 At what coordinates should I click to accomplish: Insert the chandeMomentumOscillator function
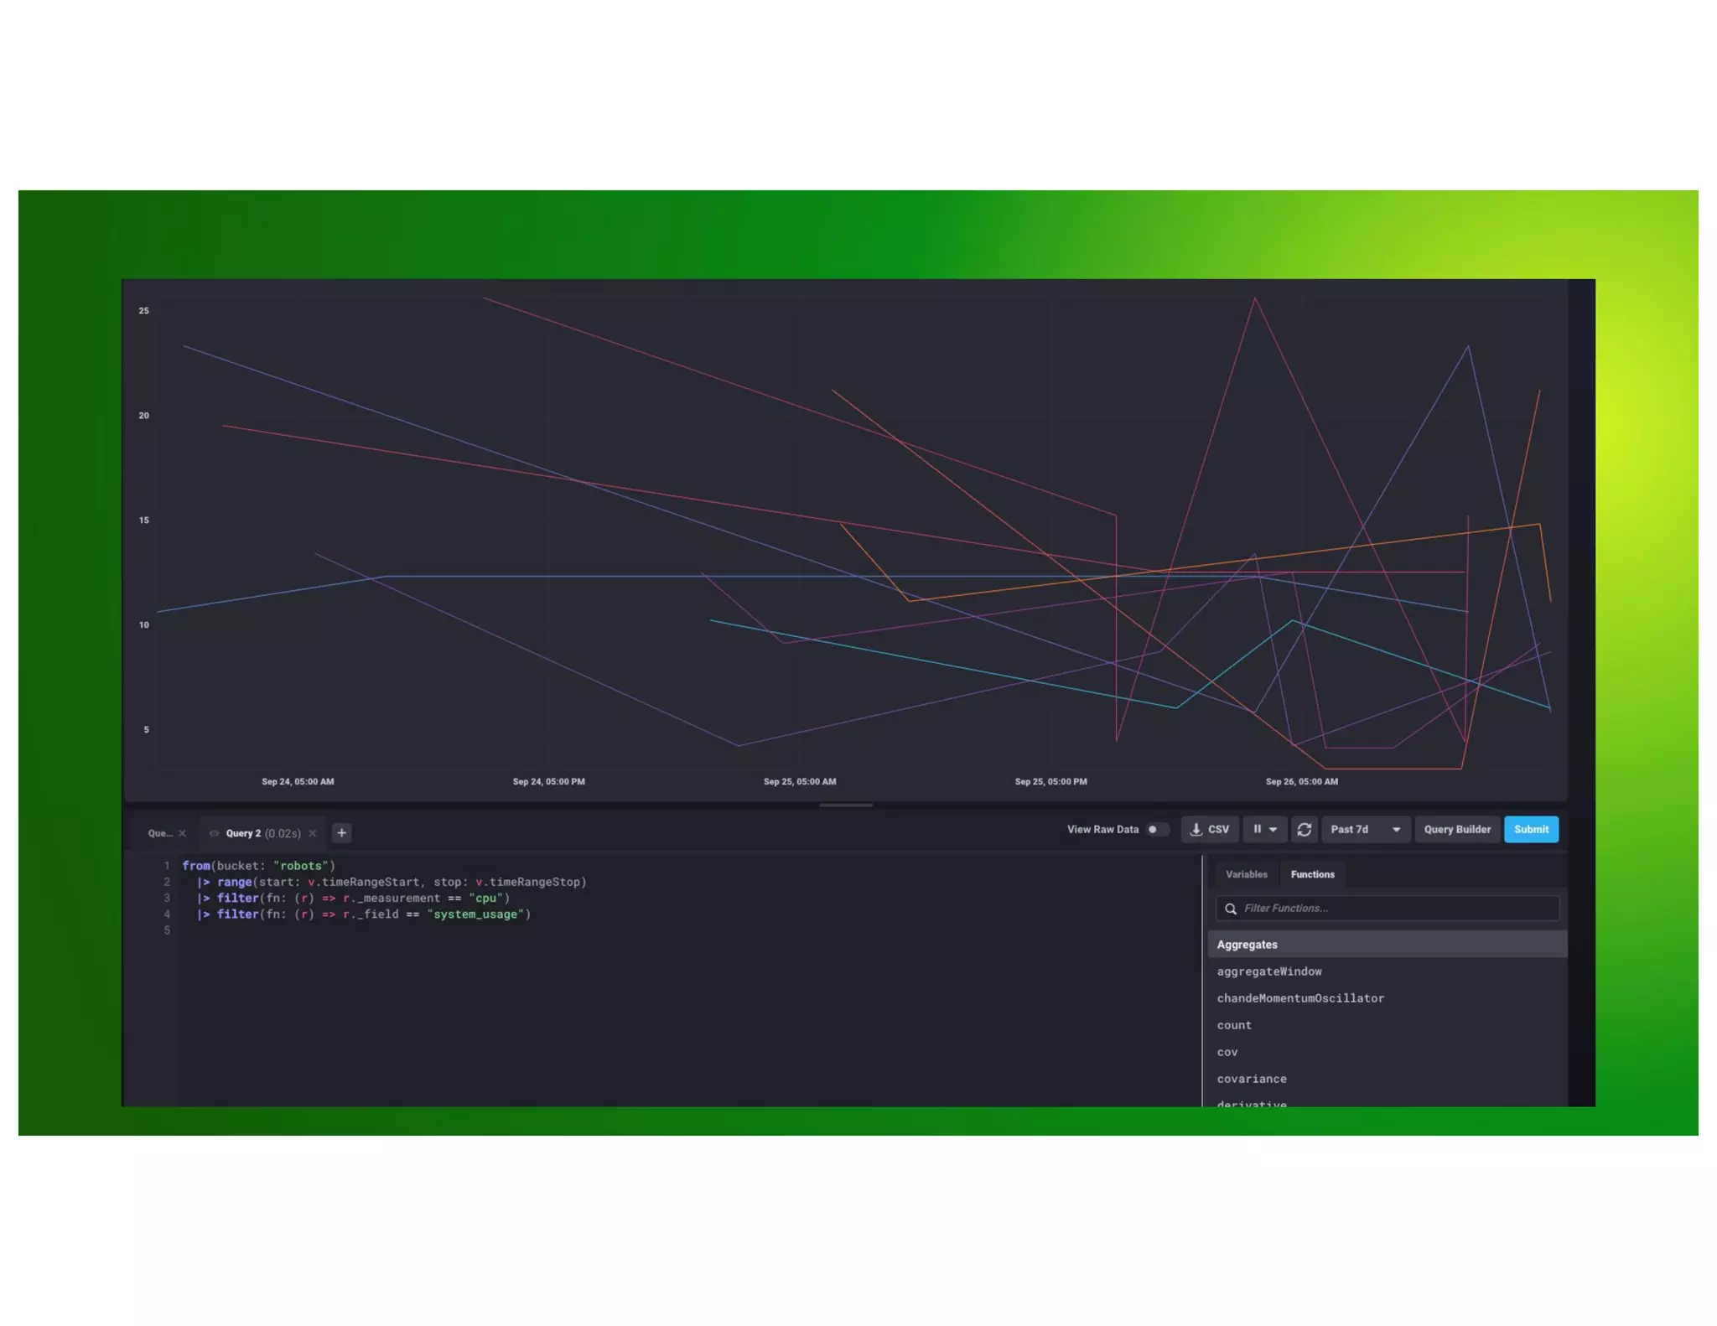pos(1299,998)
